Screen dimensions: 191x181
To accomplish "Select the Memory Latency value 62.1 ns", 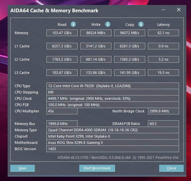I will (x=163, y=33).
